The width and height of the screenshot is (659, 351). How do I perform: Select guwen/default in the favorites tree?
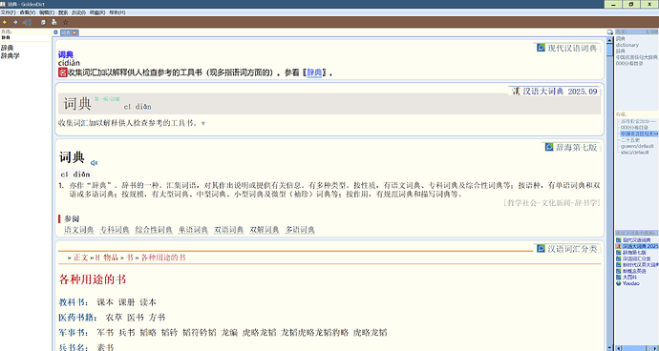coord(637,146)
